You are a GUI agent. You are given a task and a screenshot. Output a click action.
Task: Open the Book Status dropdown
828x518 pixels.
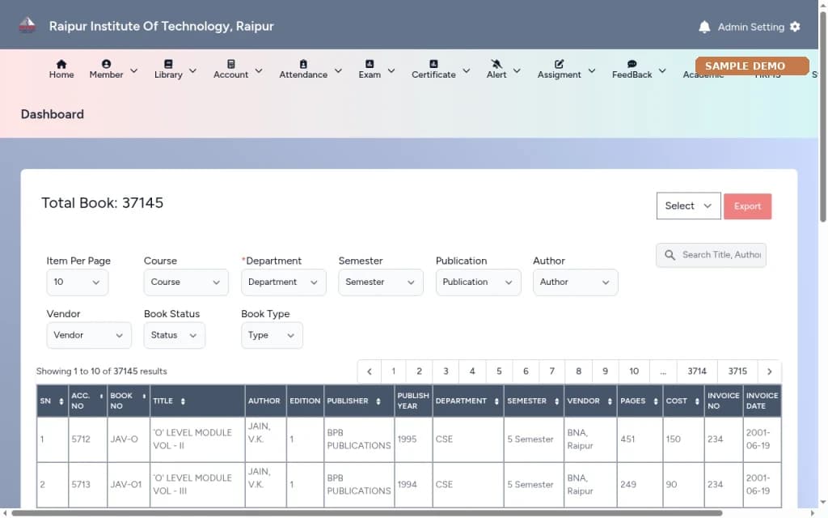175,335
